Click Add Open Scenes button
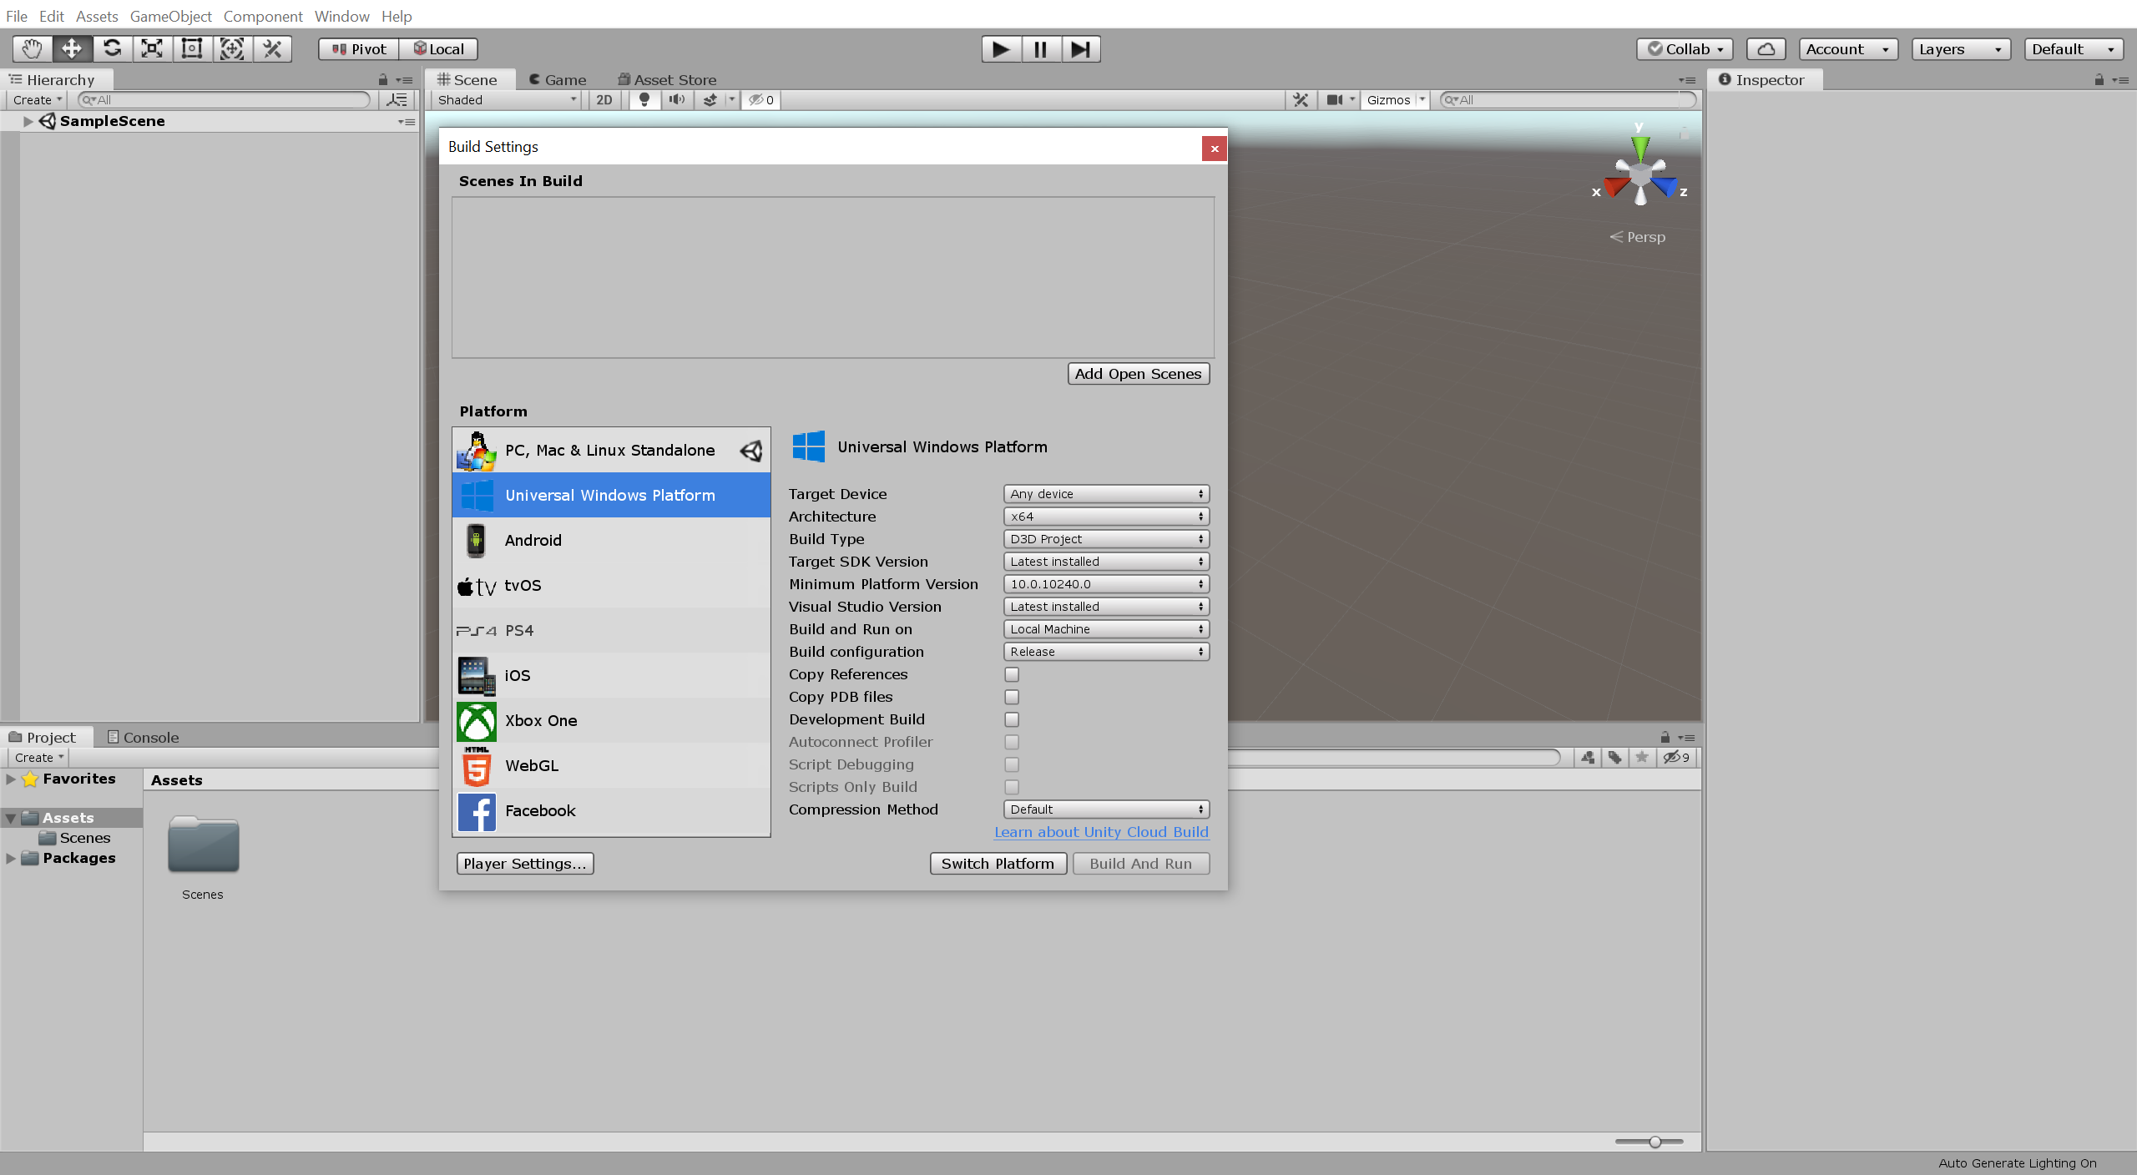The width and height of the screenshot is (2137, 1175). [1139, 374]
